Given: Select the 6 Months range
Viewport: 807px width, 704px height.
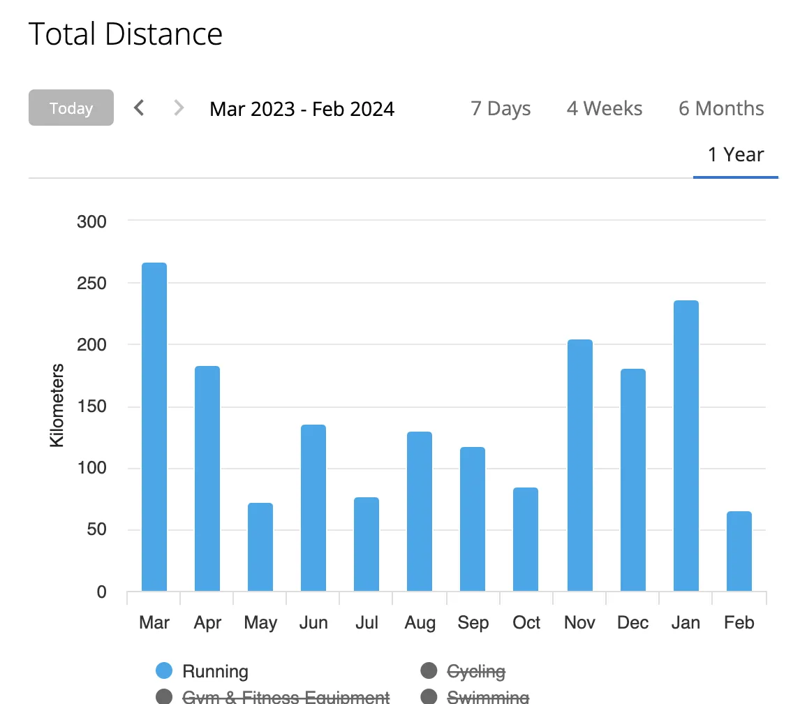Looking at the screenshot, I should point(721,108).
